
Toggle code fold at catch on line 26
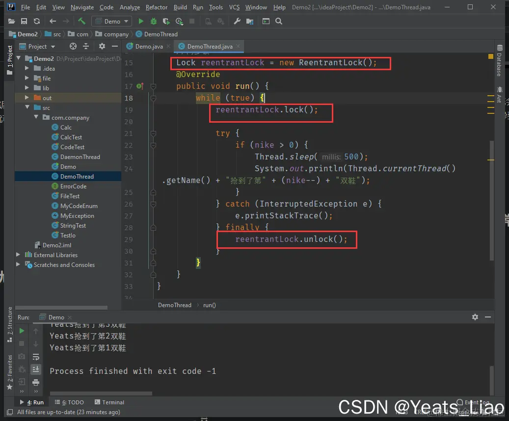(x=154, y=204)
